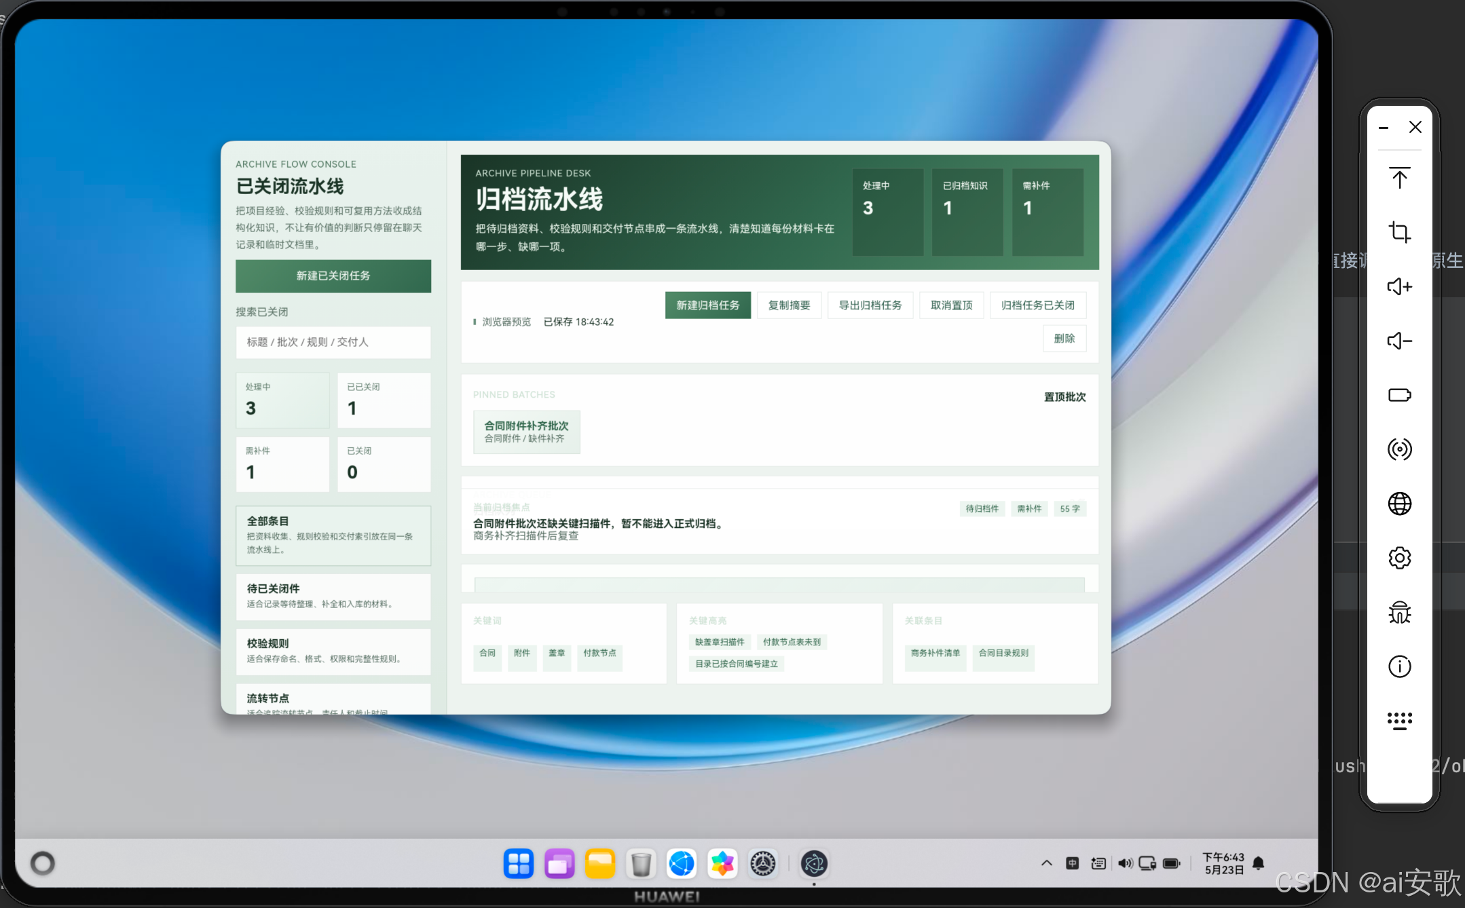Lower volume with the speaker minus icon

(x=1399, y=341)
